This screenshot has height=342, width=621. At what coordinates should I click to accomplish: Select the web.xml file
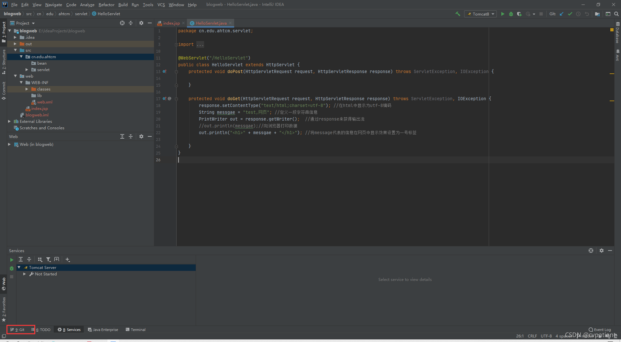(44, 102)
